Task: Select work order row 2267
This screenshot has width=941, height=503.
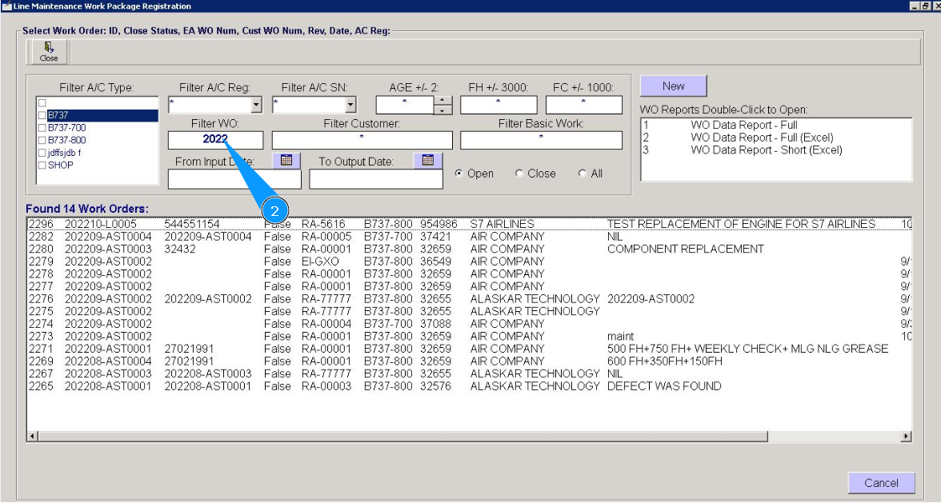Action: pyautogui.click(x=469, y=373)
